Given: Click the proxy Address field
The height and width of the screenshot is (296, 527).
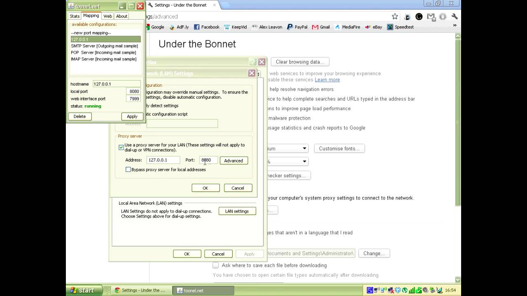Looking at the screenshot, I should pos(163,160).
